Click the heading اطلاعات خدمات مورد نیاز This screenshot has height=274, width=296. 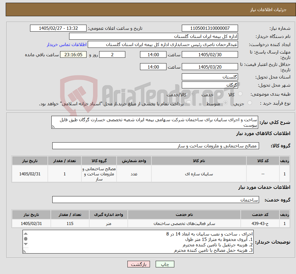coord(264,187)
